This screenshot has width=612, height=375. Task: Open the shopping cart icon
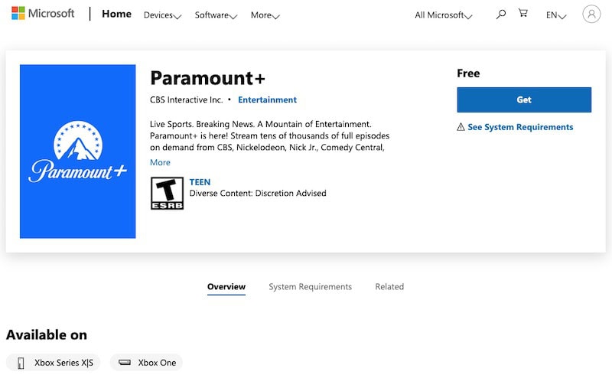(523, 14)
